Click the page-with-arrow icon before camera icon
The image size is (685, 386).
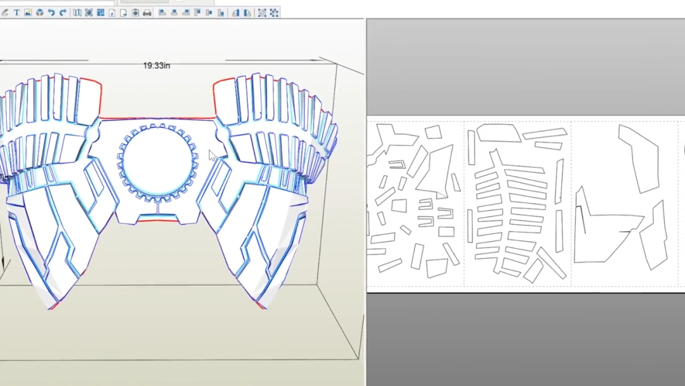(x=124, y=13)
